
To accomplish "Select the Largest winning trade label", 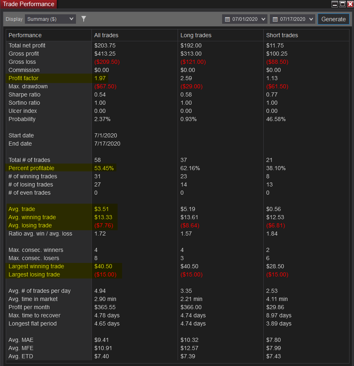I will tap(36, 266).
